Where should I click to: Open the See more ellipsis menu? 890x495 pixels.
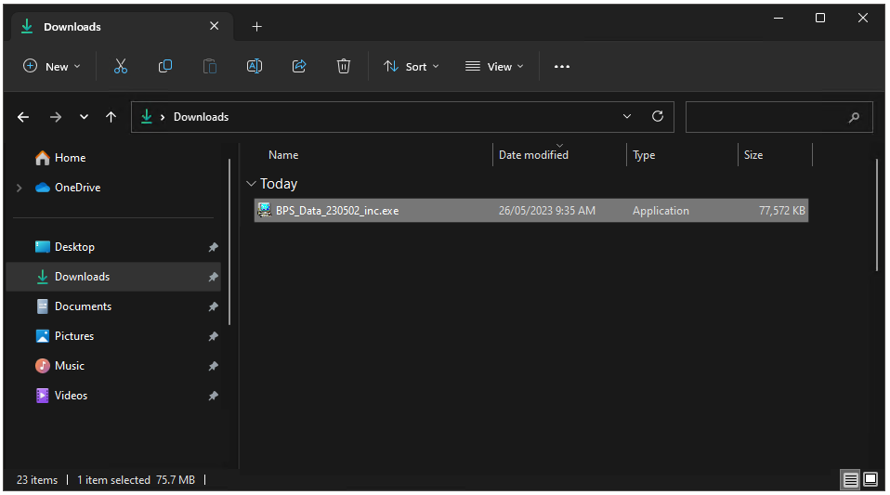(561, 67)
